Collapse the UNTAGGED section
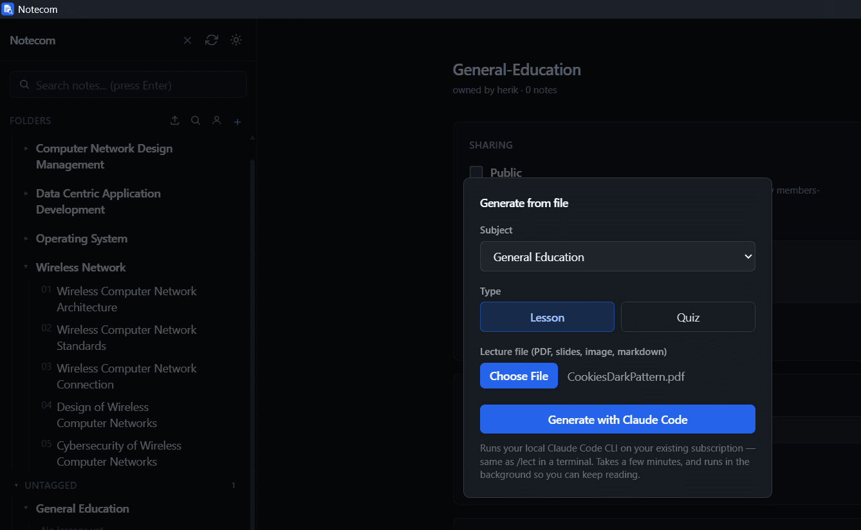The height and width of the screenshot is (530, 861). (x=16, y=485)
